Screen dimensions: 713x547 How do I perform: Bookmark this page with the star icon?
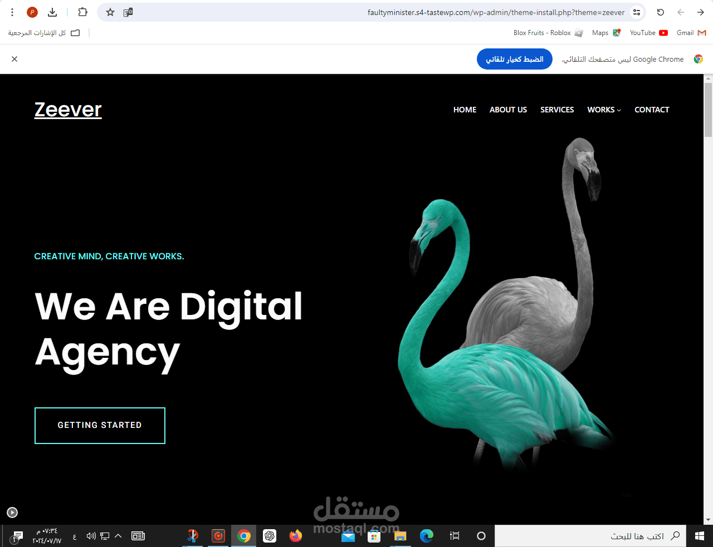click(110, 12)
